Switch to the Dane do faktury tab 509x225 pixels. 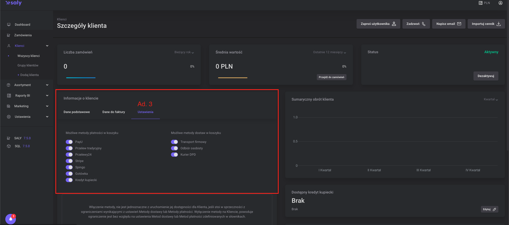click(x=113, y=112)
